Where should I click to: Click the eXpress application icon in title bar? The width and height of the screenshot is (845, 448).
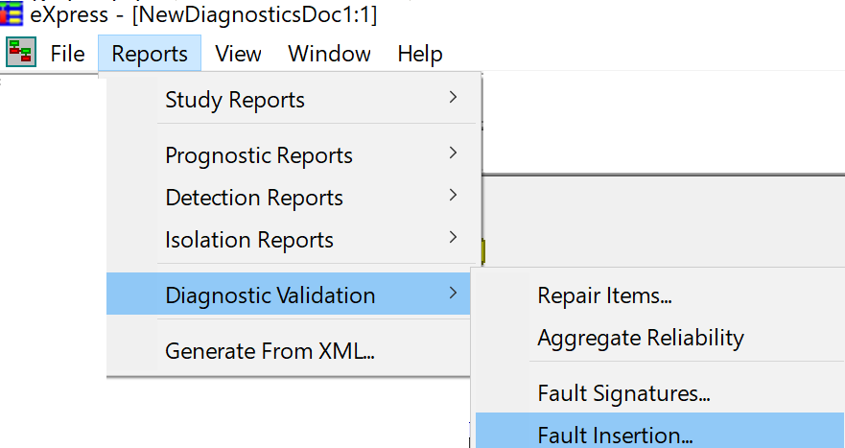point(12,12)
